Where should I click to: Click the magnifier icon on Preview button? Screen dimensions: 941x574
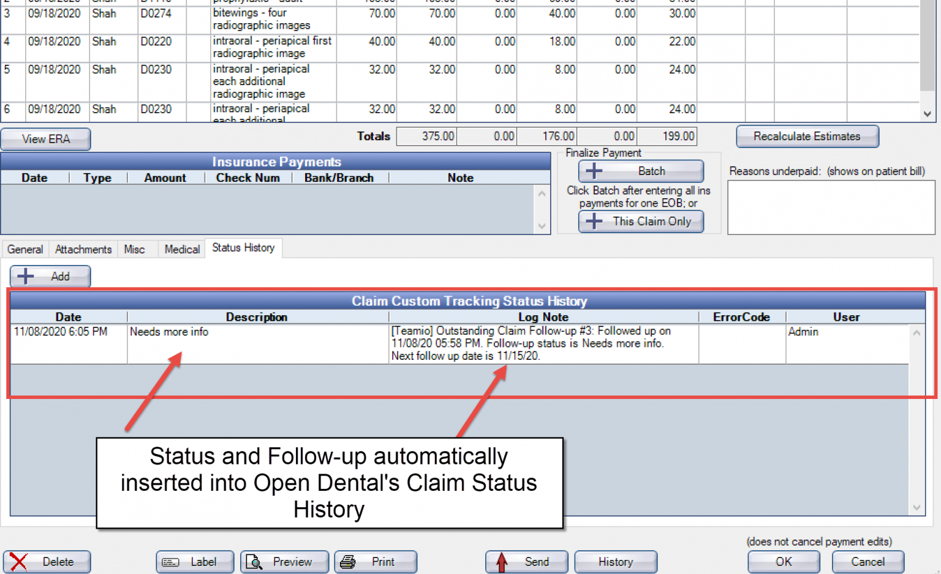click(x=255, y=562)
